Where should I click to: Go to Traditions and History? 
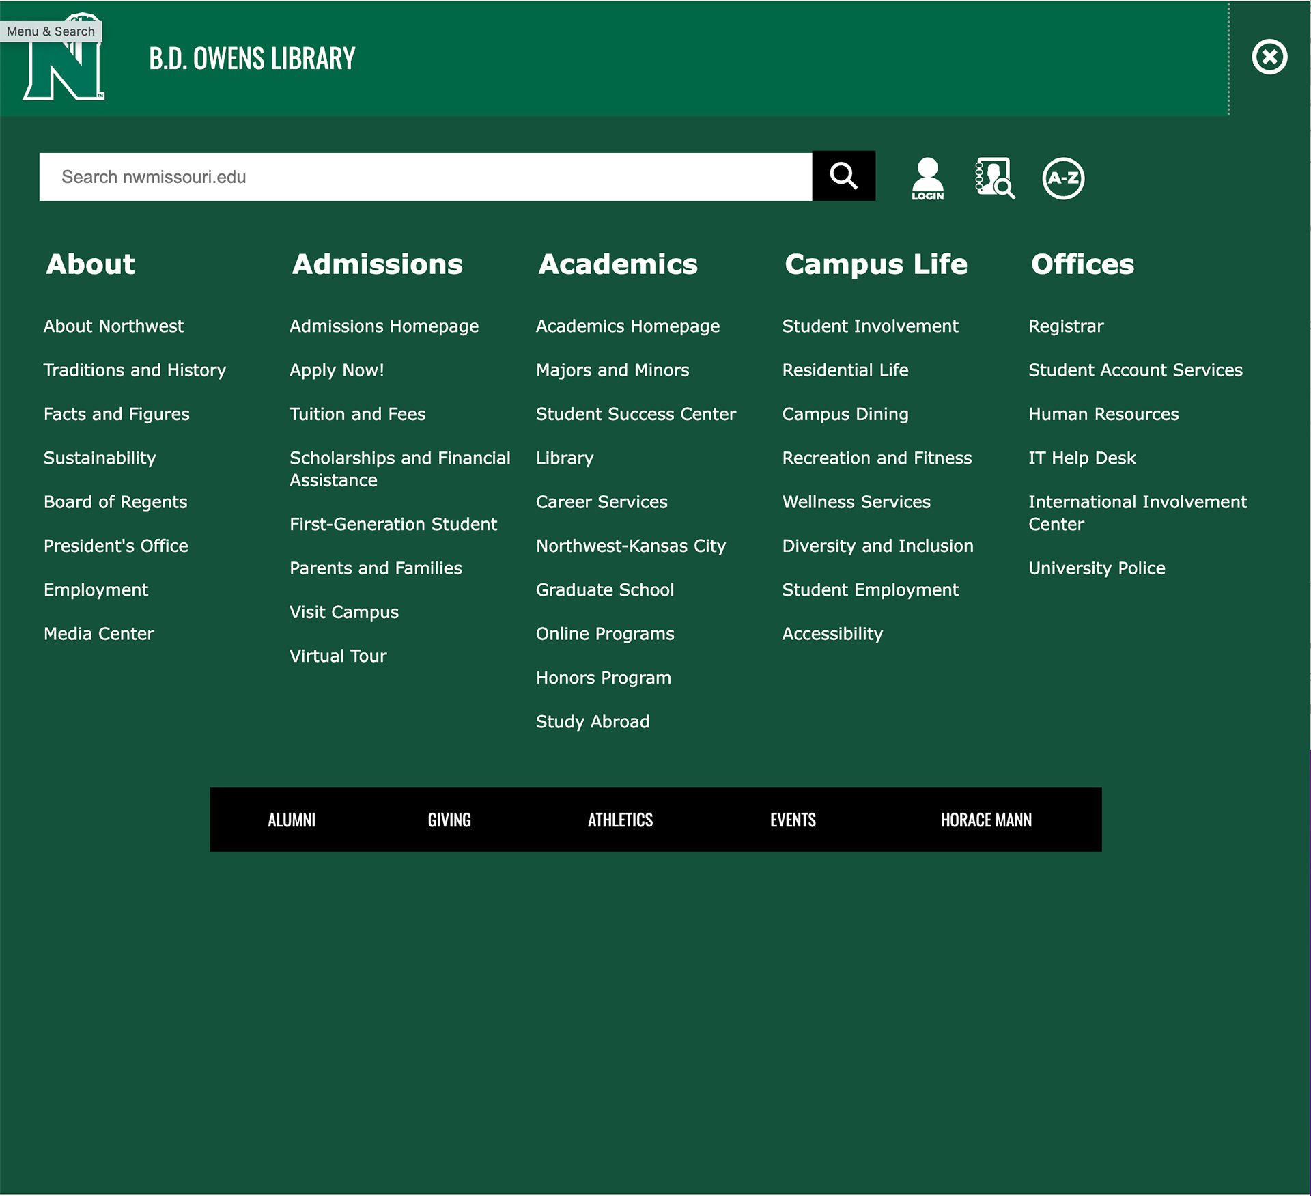tap(135, 370)
